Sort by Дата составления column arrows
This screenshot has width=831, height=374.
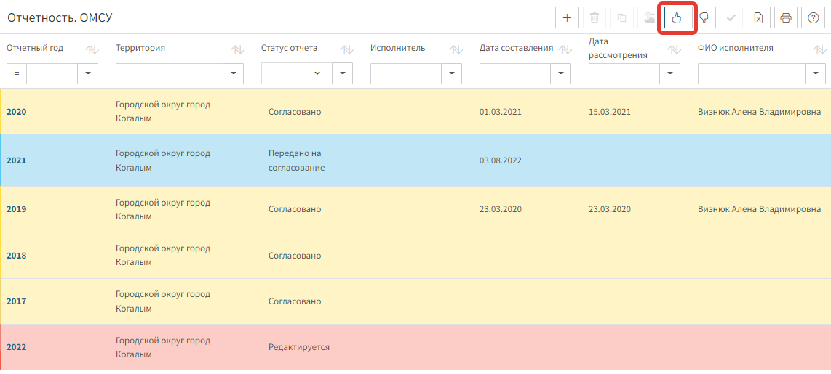click(x=565, y=49)
